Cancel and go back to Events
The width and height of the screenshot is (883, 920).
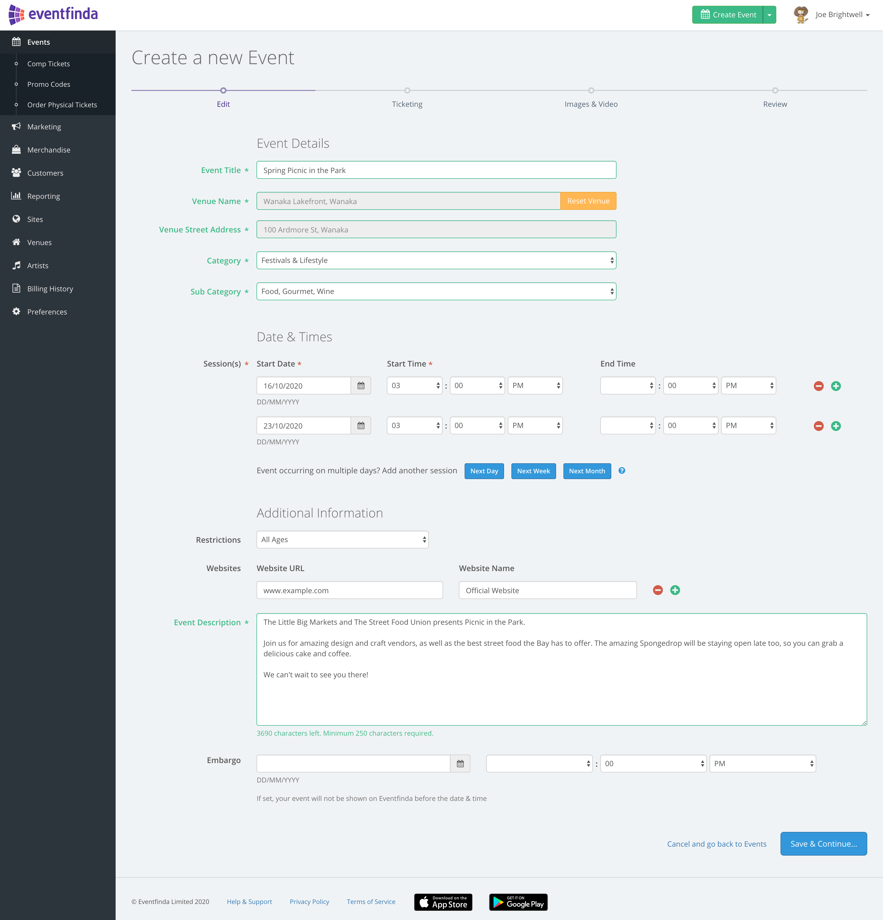point(716,844)
